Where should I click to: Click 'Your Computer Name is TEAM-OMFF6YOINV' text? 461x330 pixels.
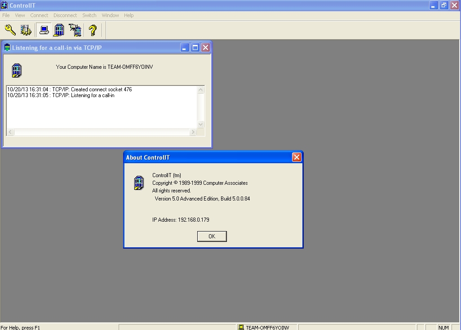point(104,67)
